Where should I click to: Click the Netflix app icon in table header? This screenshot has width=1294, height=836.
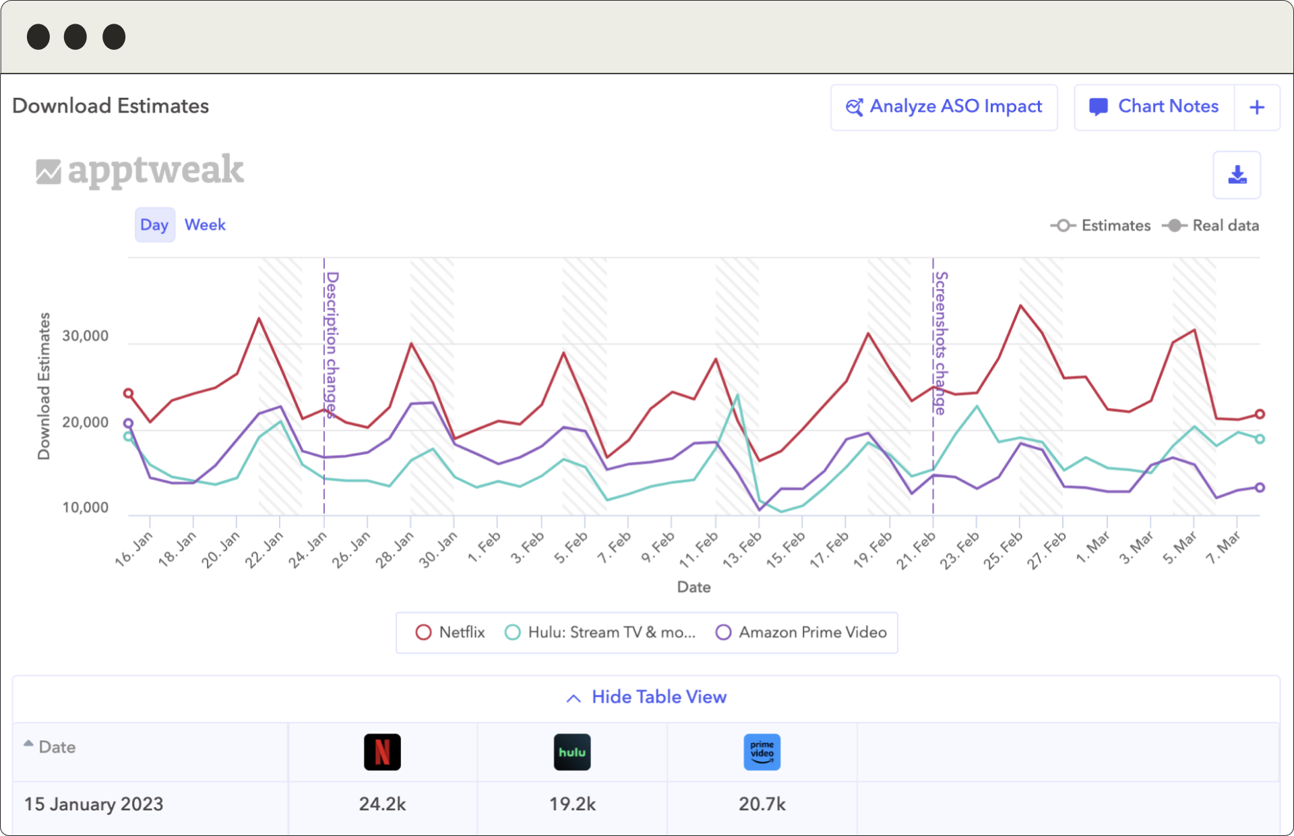pos(382,752)
